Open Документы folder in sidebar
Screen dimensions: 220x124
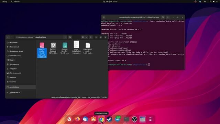tap(21, 64)
